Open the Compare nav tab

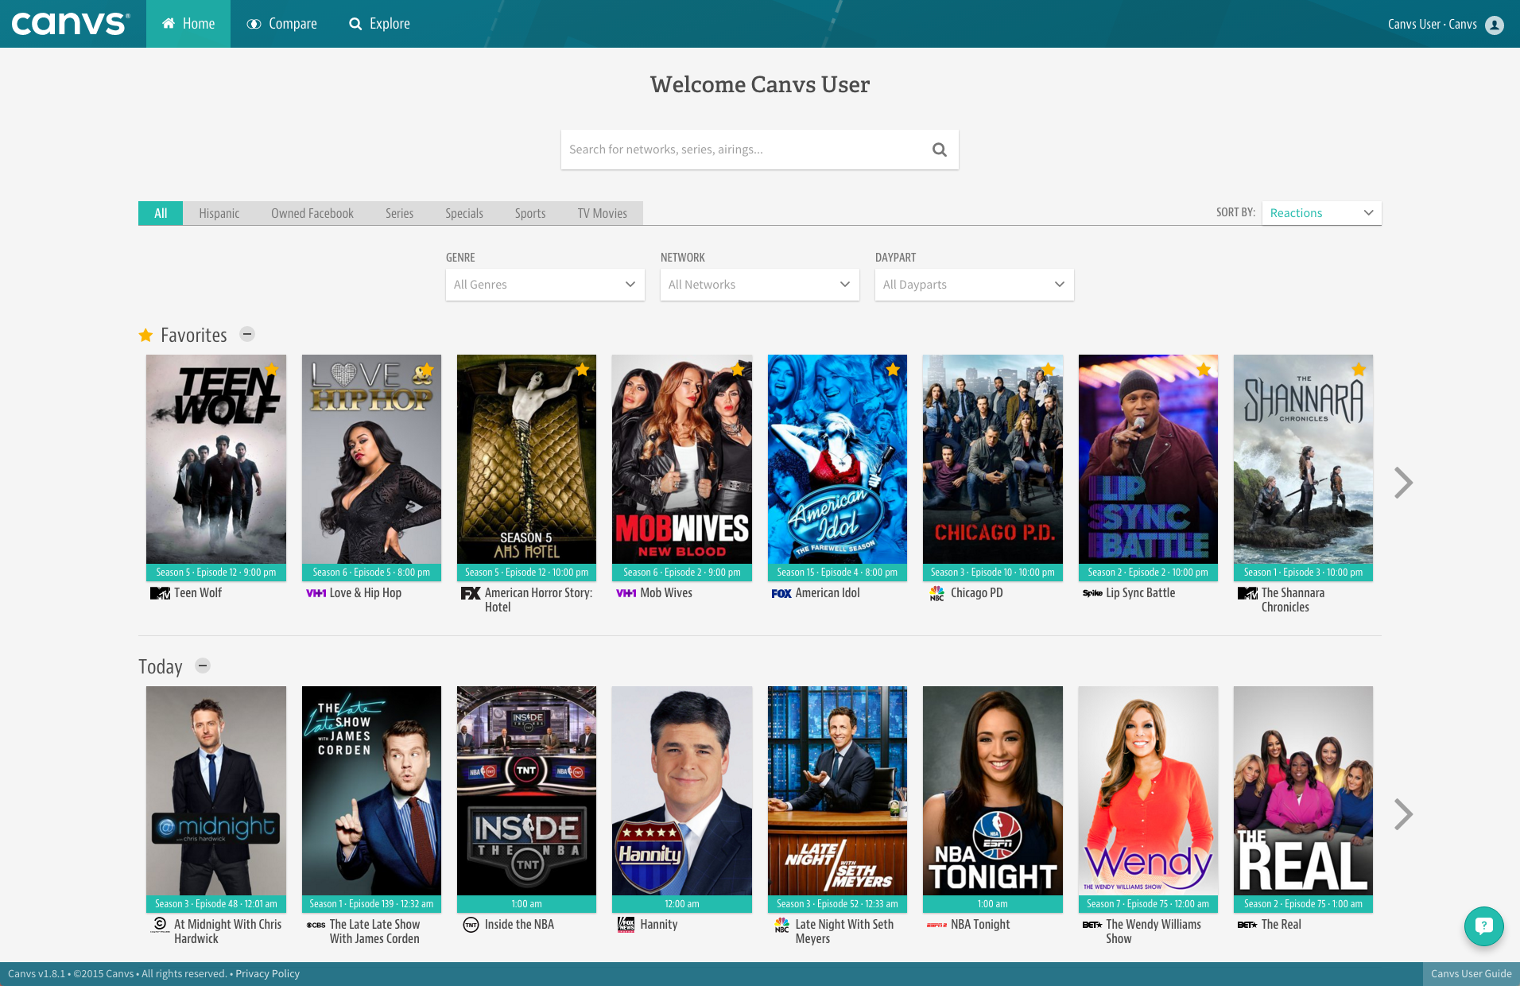click(x=281, y=24)
